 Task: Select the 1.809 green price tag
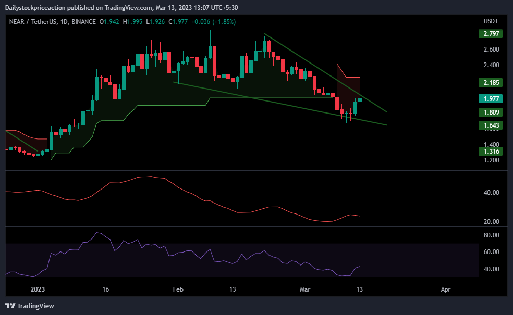(x=491, y=112)
